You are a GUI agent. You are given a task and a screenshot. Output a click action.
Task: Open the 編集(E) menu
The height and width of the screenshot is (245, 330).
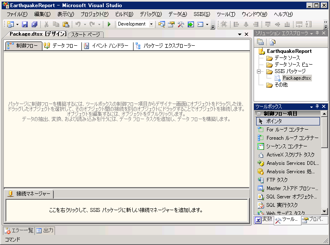[x=42, y=14]
